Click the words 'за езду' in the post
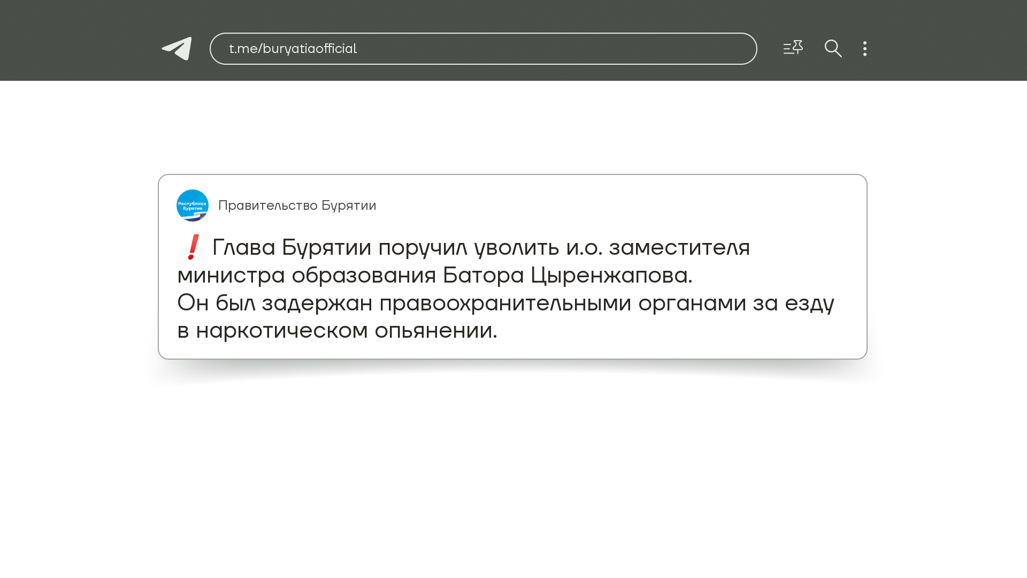1027x578 pixels. click(793, 303)
